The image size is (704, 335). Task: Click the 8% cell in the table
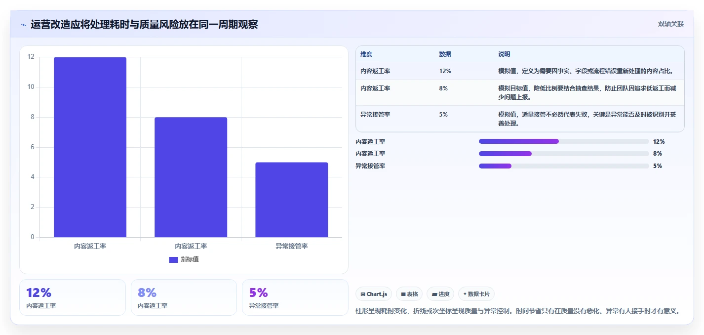click(443, 88)
